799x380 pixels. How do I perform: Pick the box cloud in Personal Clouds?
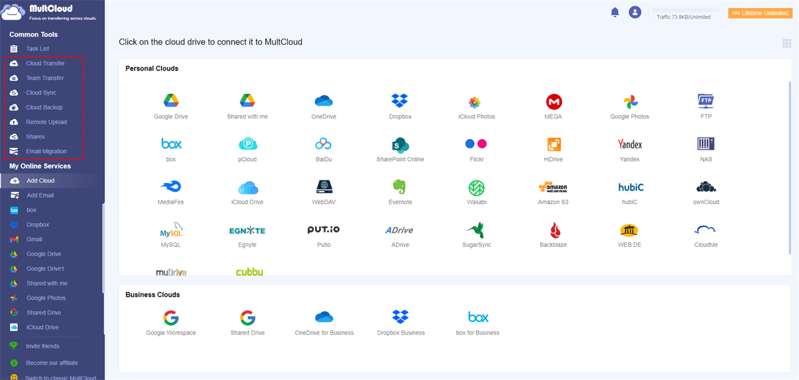click(x=171, y=144)
